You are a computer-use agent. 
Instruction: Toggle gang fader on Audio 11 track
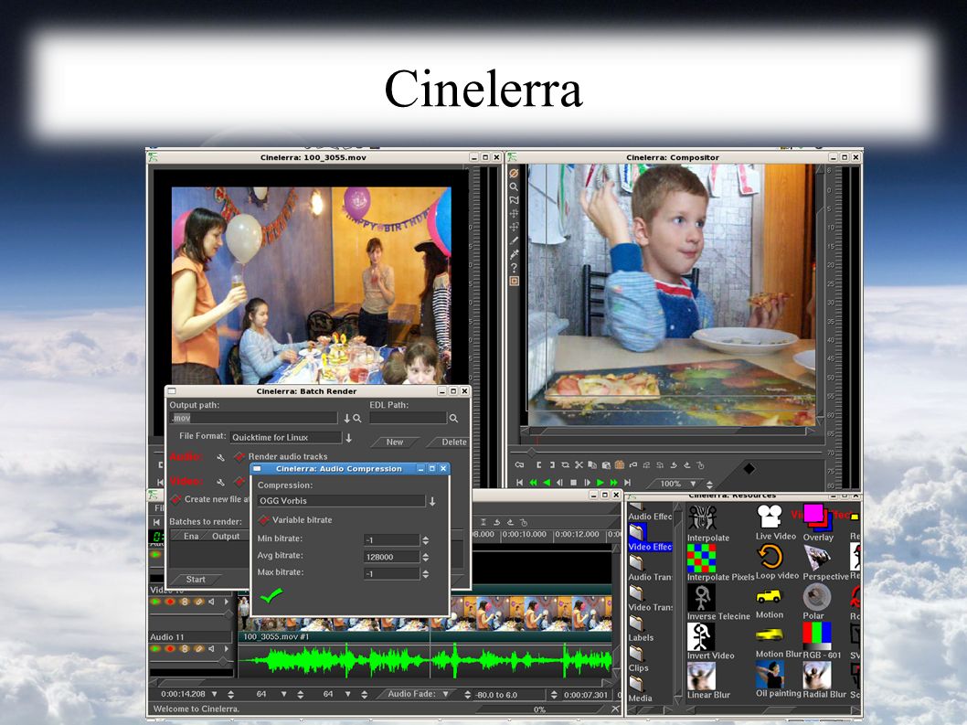click(x=185, y=648)
